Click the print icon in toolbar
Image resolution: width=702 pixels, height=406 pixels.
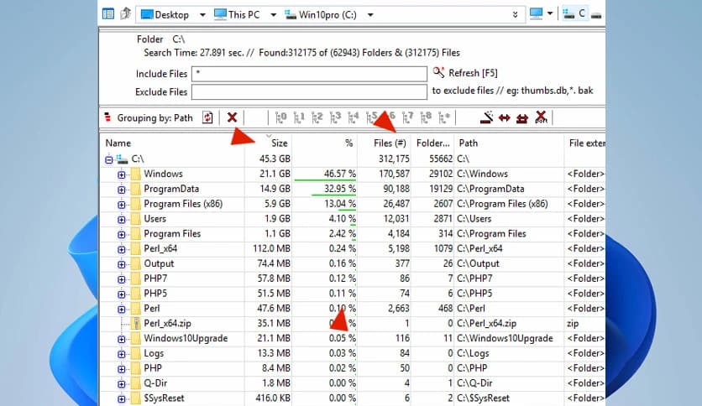(x=522, y=118)
